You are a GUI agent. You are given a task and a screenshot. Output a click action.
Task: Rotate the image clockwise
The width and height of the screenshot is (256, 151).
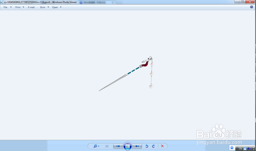click(x=153, y=146)
